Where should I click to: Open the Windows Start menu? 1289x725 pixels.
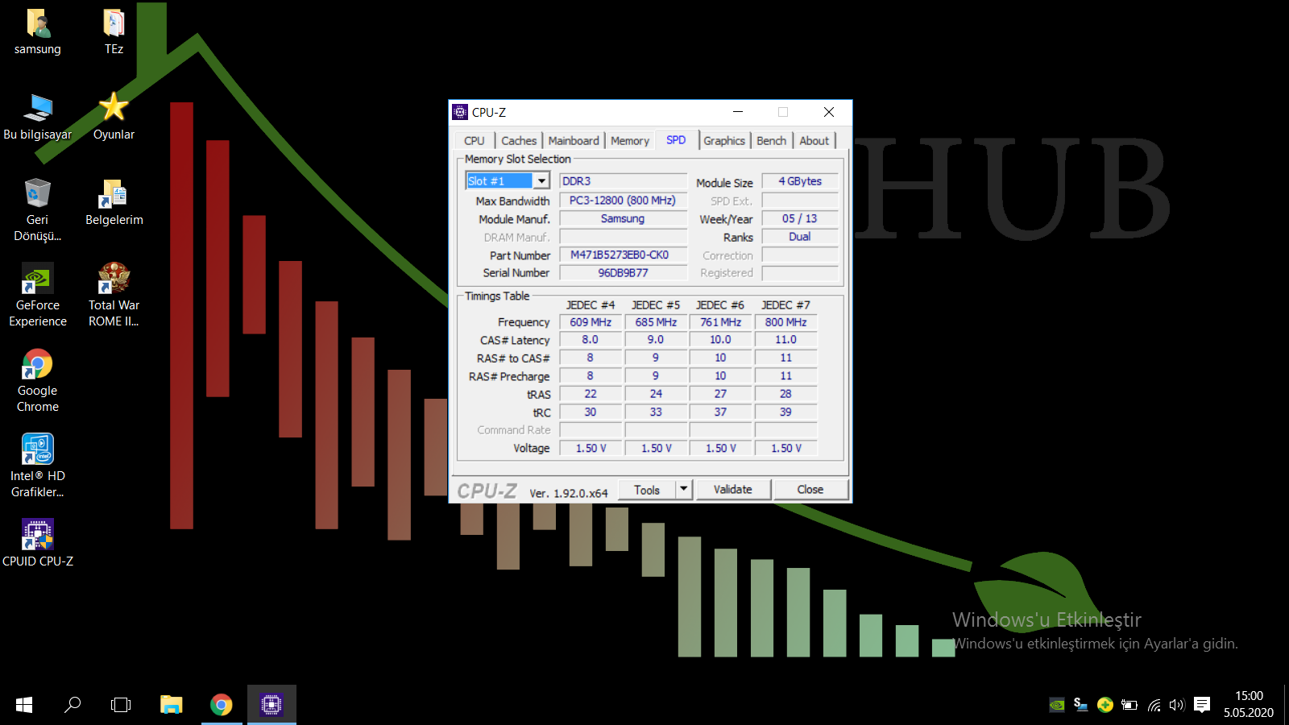pyautogui.click(x=24, y=705)
